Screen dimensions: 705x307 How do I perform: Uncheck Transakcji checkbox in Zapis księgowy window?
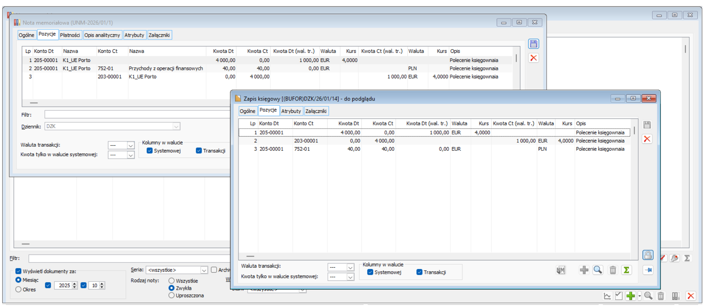419,272
